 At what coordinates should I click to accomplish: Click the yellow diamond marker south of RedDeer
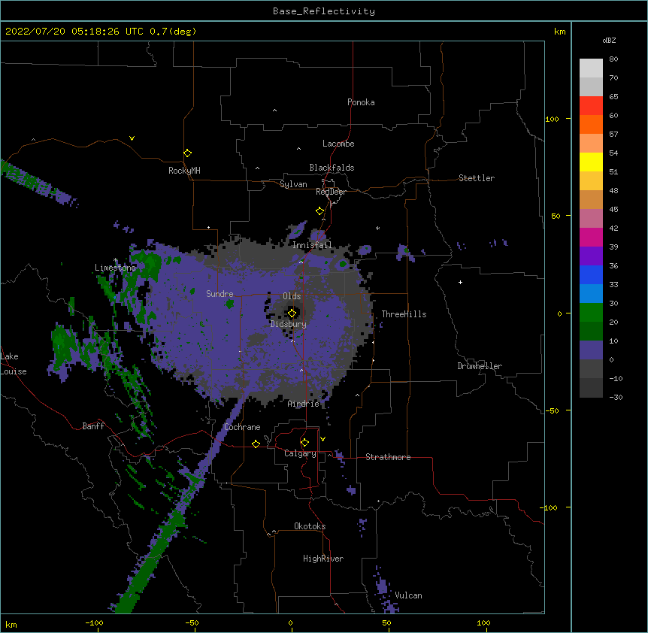319,211
